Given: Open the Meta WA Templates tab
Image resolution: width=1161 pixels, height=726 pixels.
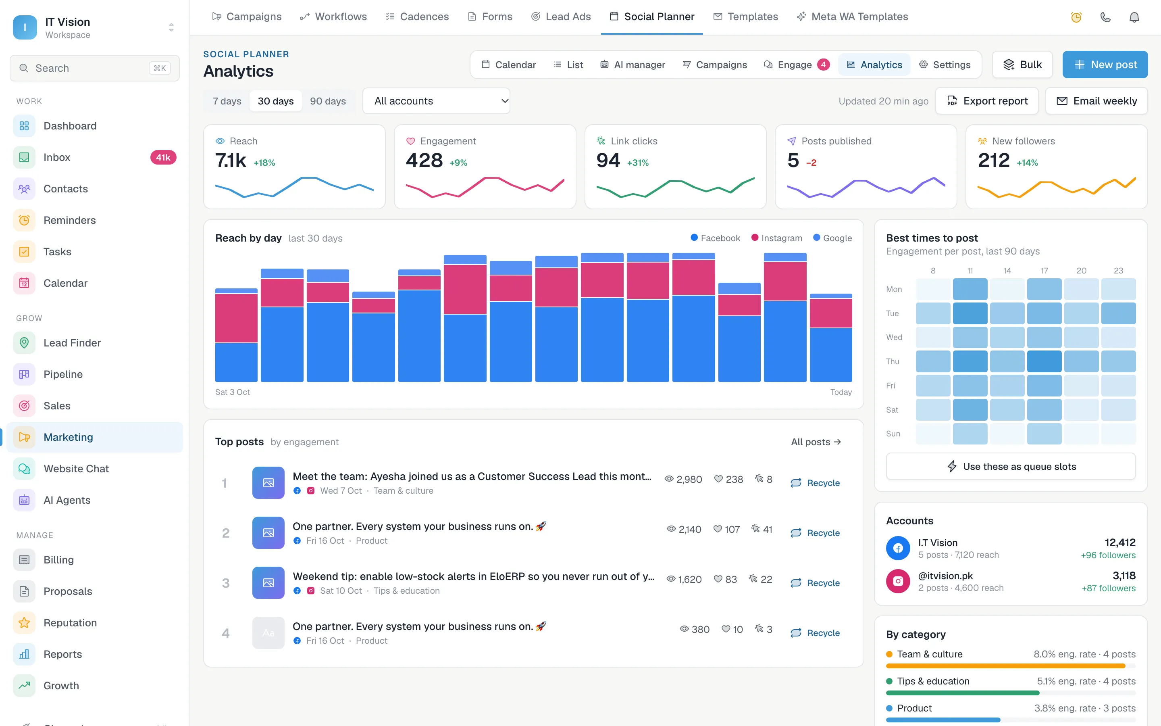Looking at the screenshot, I should point(852,17).
